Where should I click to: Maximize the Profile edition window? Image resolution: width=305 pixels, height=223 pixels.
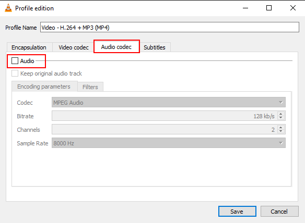pyautogui.click(x=269, y=8)
